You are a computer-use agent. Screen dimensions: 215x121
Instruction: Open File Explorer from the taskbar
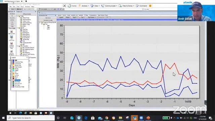coord(120,118)
